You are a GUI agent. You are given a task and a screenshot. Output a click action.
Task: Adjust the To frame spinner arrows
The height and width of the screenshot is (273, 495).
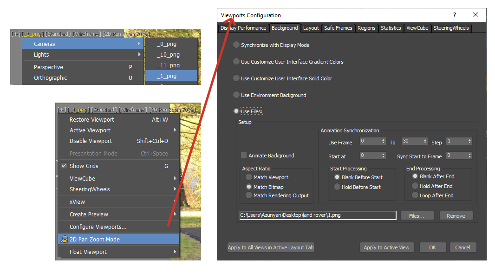[x=425, y=141]
